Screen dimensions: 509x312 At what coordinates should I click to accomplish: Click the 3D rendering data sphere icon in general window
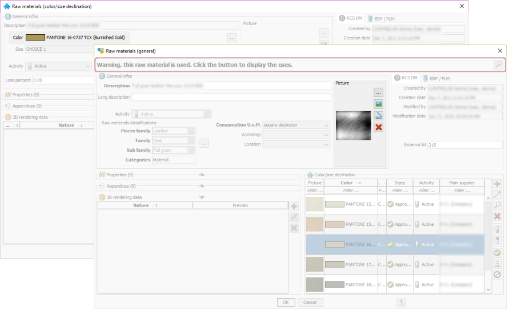coord(102,197)
